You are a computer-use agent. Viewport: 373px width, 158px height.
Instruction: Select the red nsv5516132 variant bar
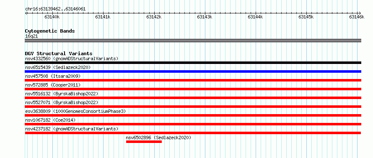(x=193, y=98)
